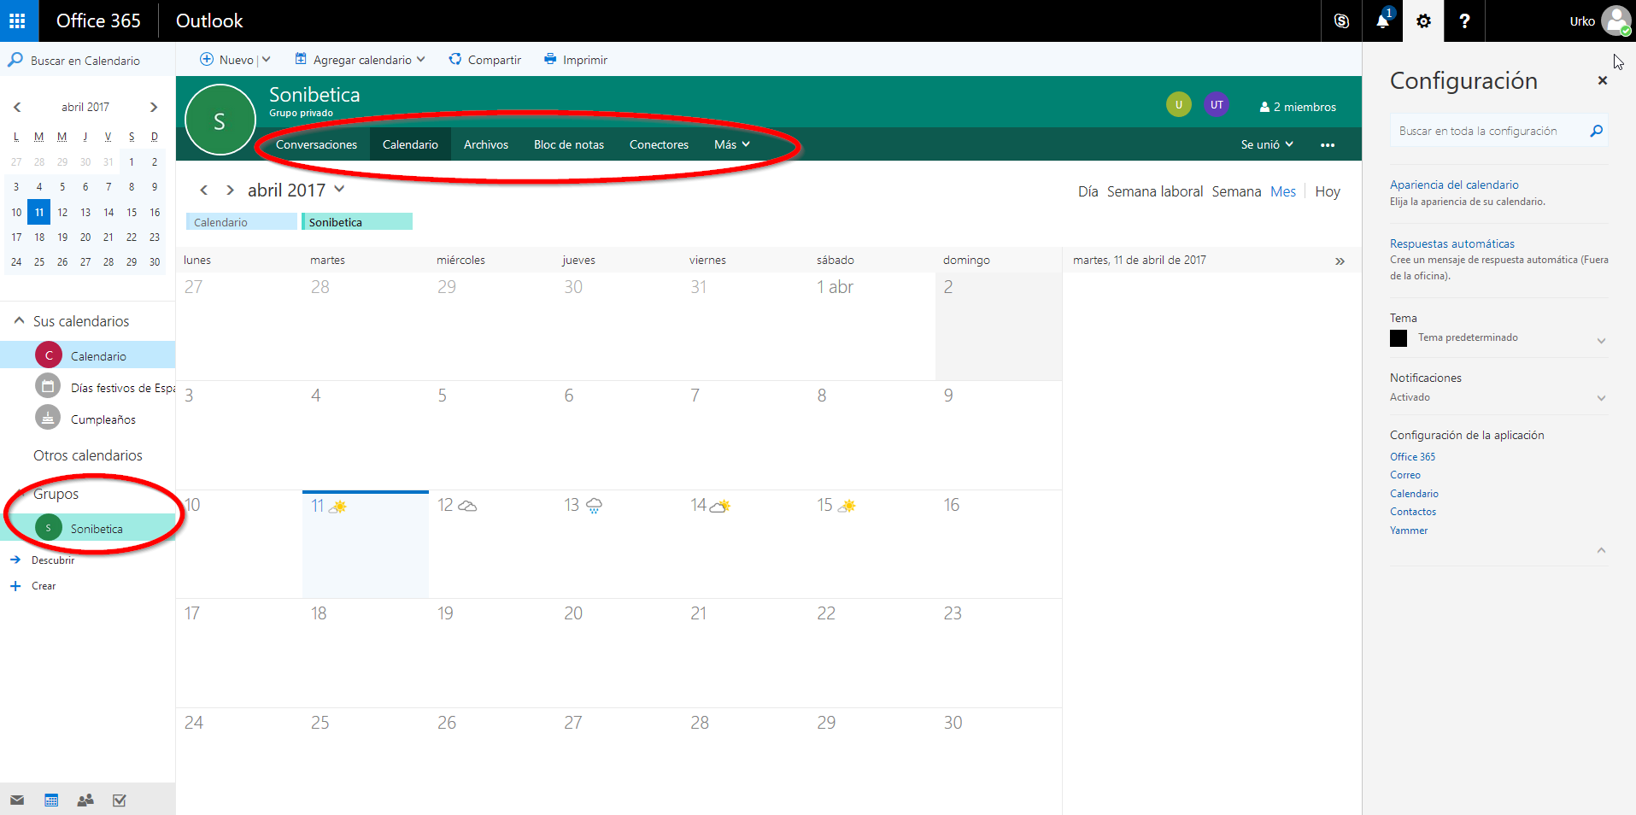Switch to Tasks icon in bottom bar
Viewport: 1636px width, 815px height.
[120, 800]
